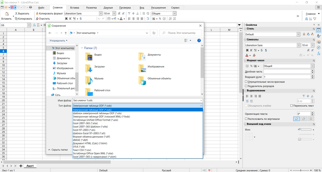
Task: Select Сеть in save dialog left pane
Action: click(x=57, y=95)
